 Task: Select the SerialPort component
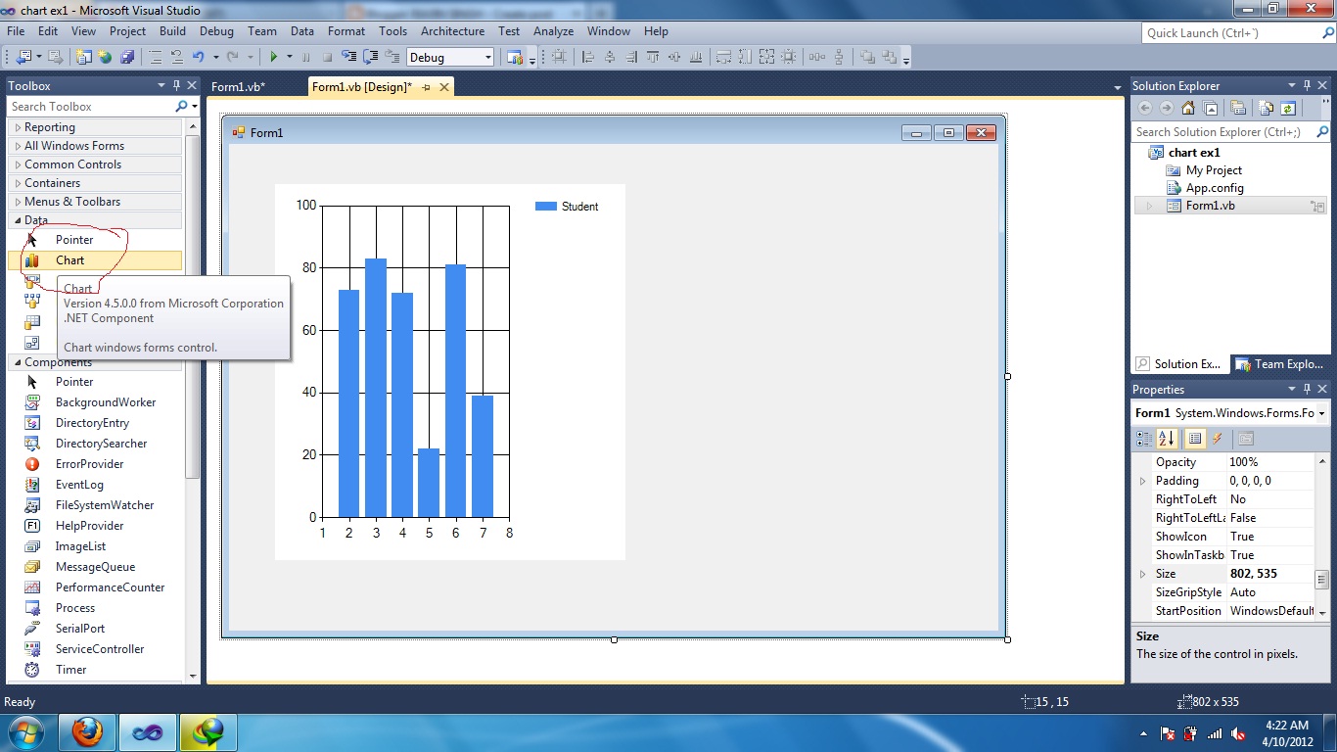[95, 629]
